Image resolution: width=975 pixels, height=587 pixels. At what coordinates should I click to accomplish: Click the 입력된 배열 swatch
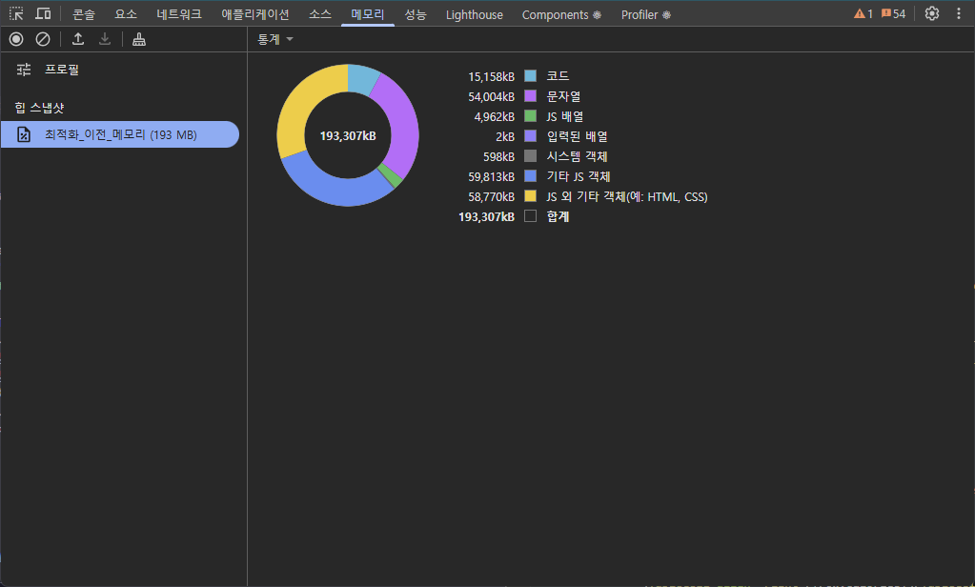click(531, 135)
